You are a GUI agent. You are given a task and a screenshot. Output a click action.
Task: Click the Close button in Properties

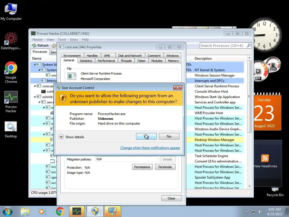point(171,198)
